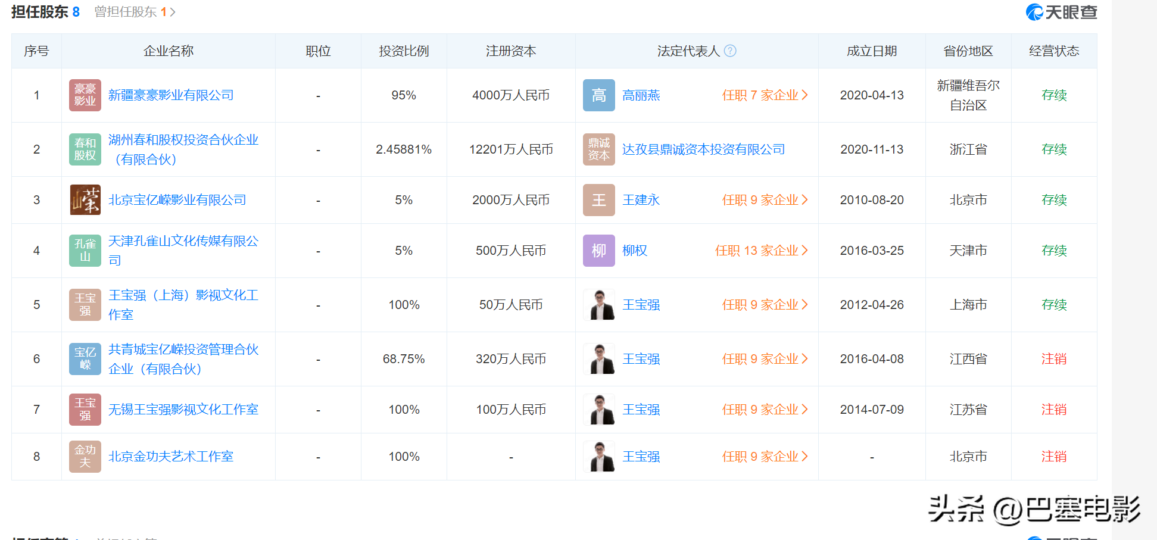
Task: Open 新疆豪豪影业有限公司 company link
Action: (171, 95)
